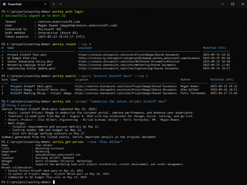Screen dimensions: 247x185
Task: Click search result Project Omega - Kickoff Notes.docx
Action: tap(39, 90)
